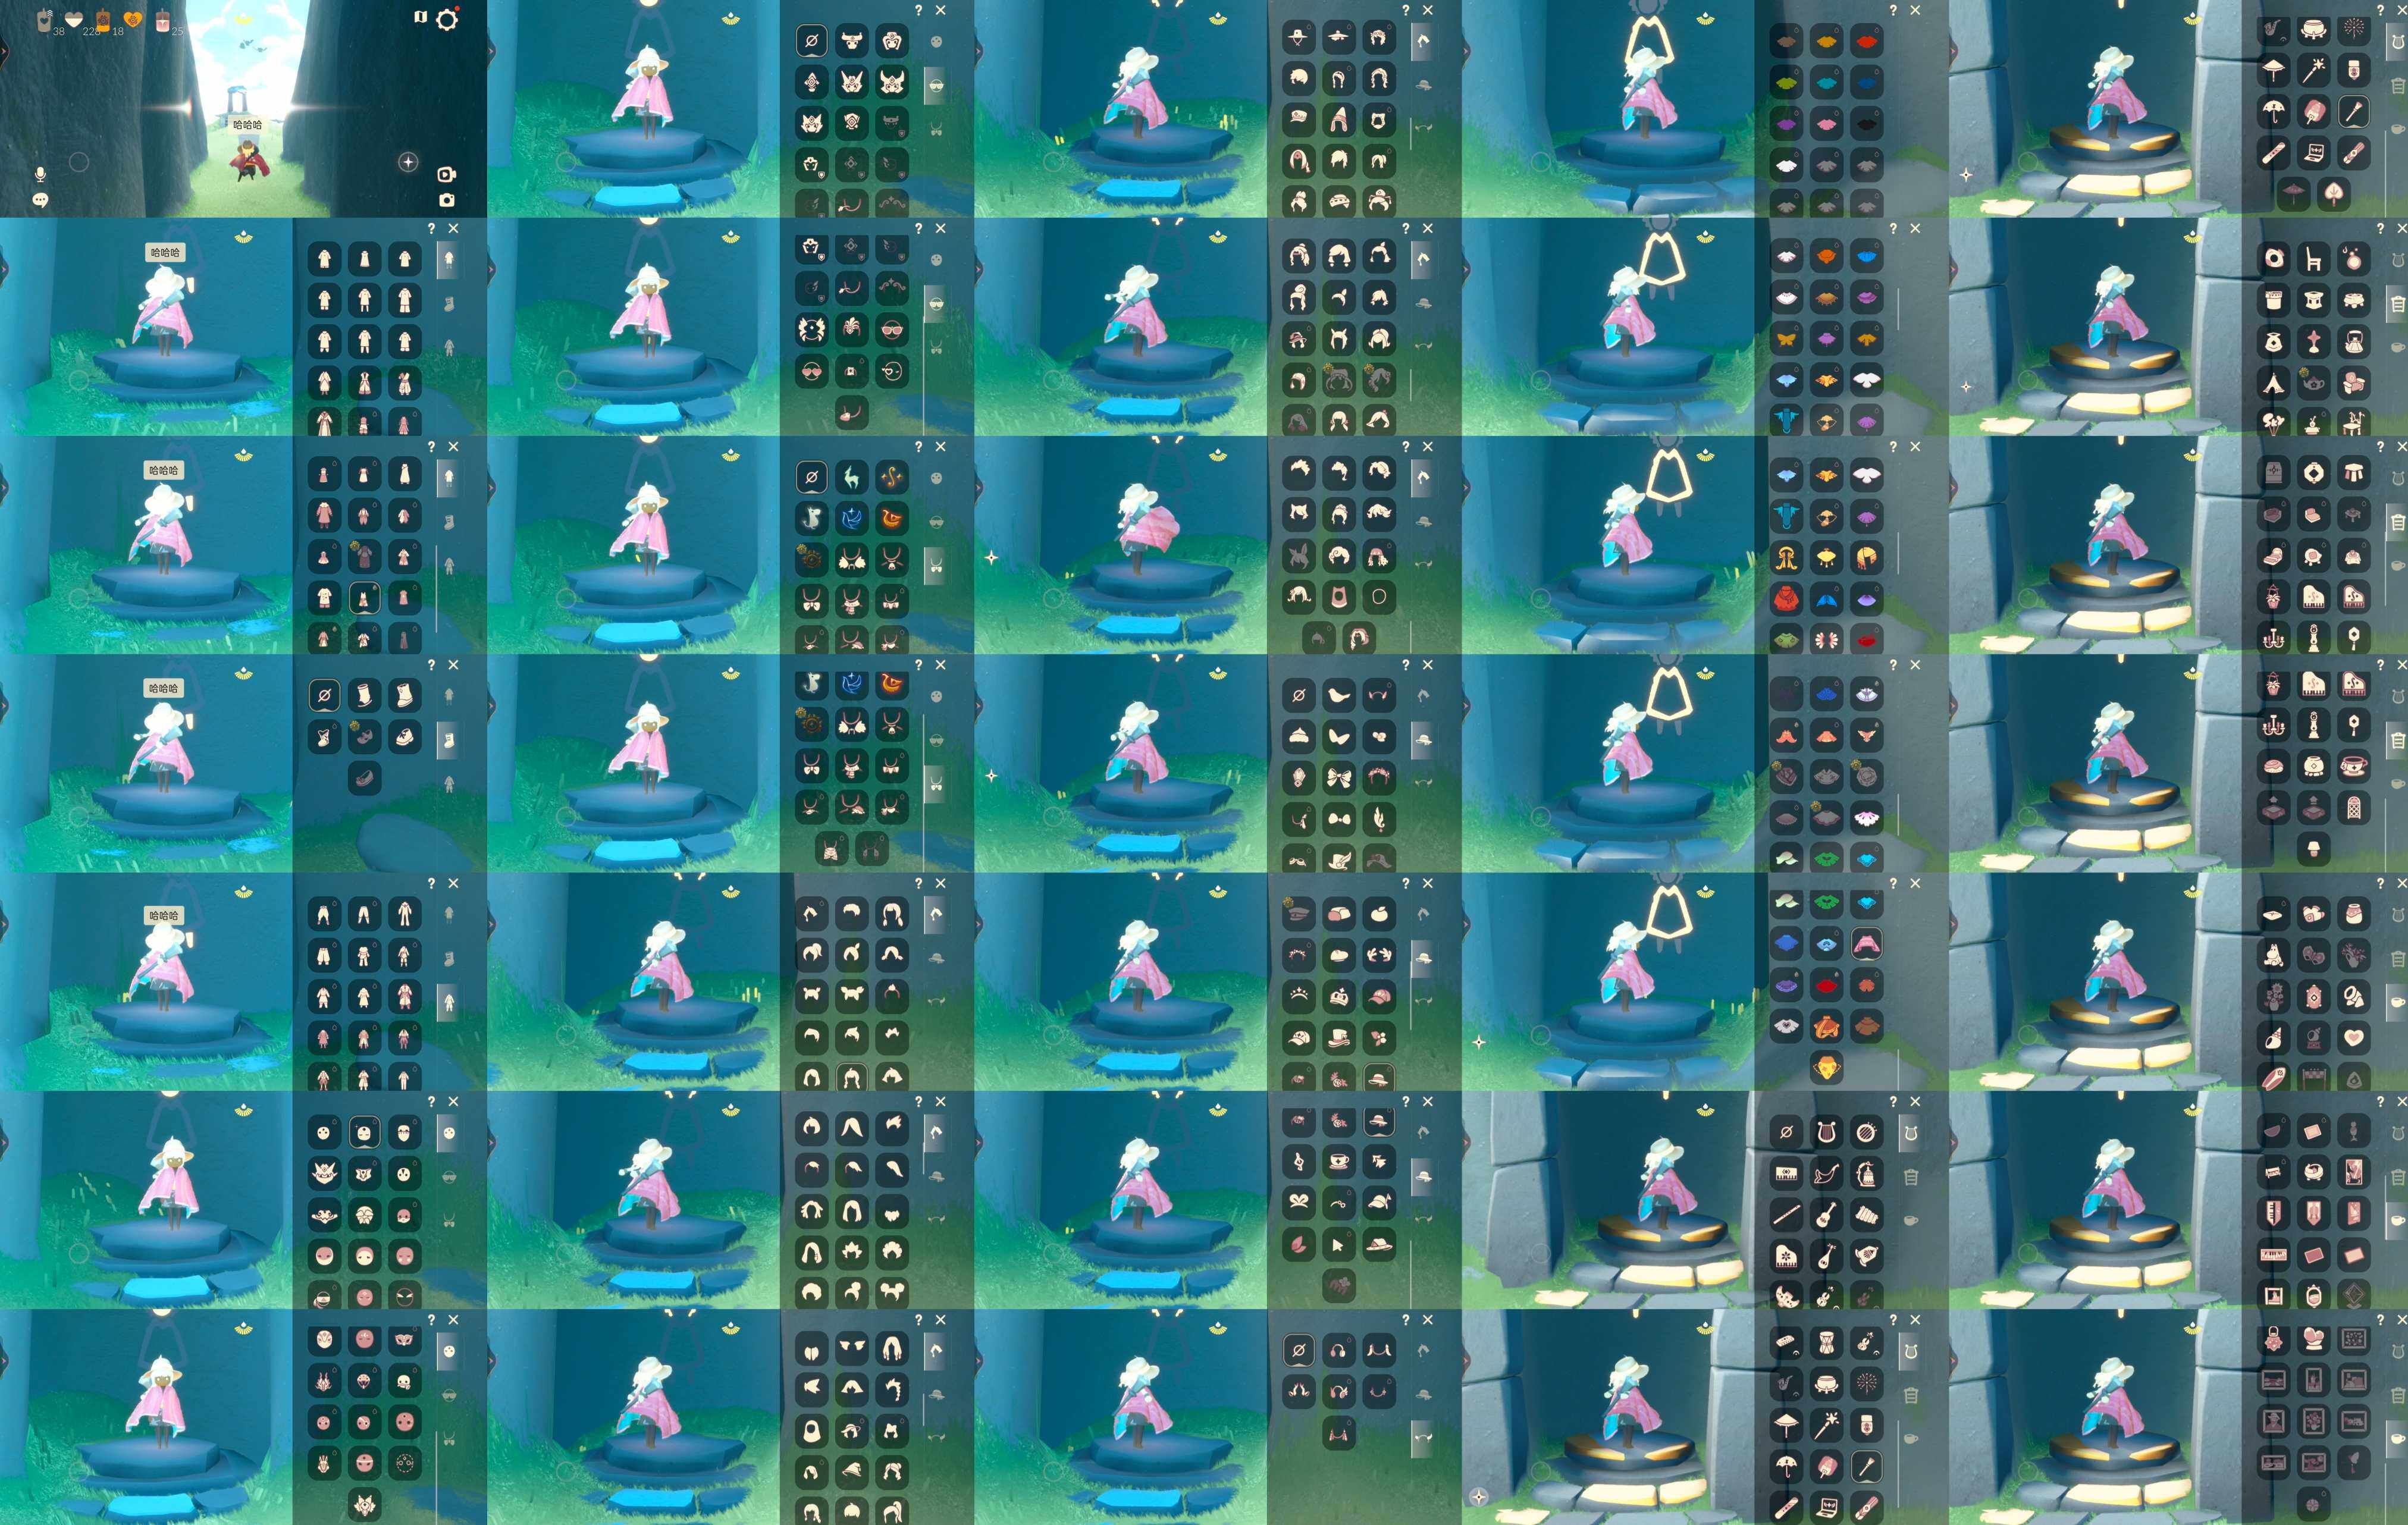Viewport: 2408px width, 1525px height.
Task: Select the empty option beside the pink headphones
Action: [1298, 1350]
